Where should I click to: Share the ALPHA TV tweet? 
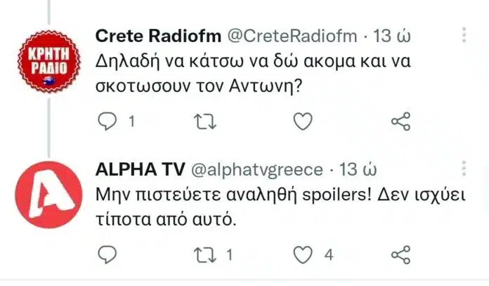[x=400, y=253]
